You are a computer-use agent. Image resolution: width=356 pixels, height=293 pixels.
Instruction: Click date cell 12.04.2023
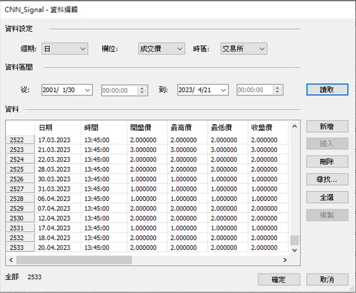coord(58,218)
